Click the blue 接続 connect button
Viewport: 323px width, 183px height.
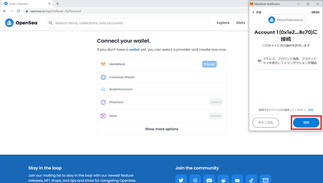(x=306, y=122)
